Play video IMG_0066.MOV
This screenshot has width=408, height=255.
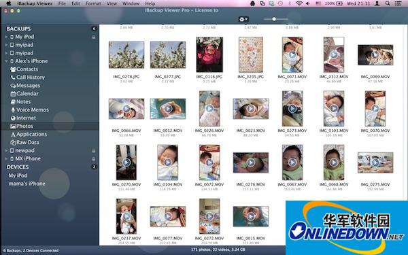[x=126, y=109]
